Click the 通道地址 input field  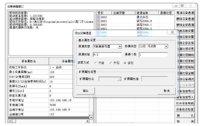click(107, 55)
